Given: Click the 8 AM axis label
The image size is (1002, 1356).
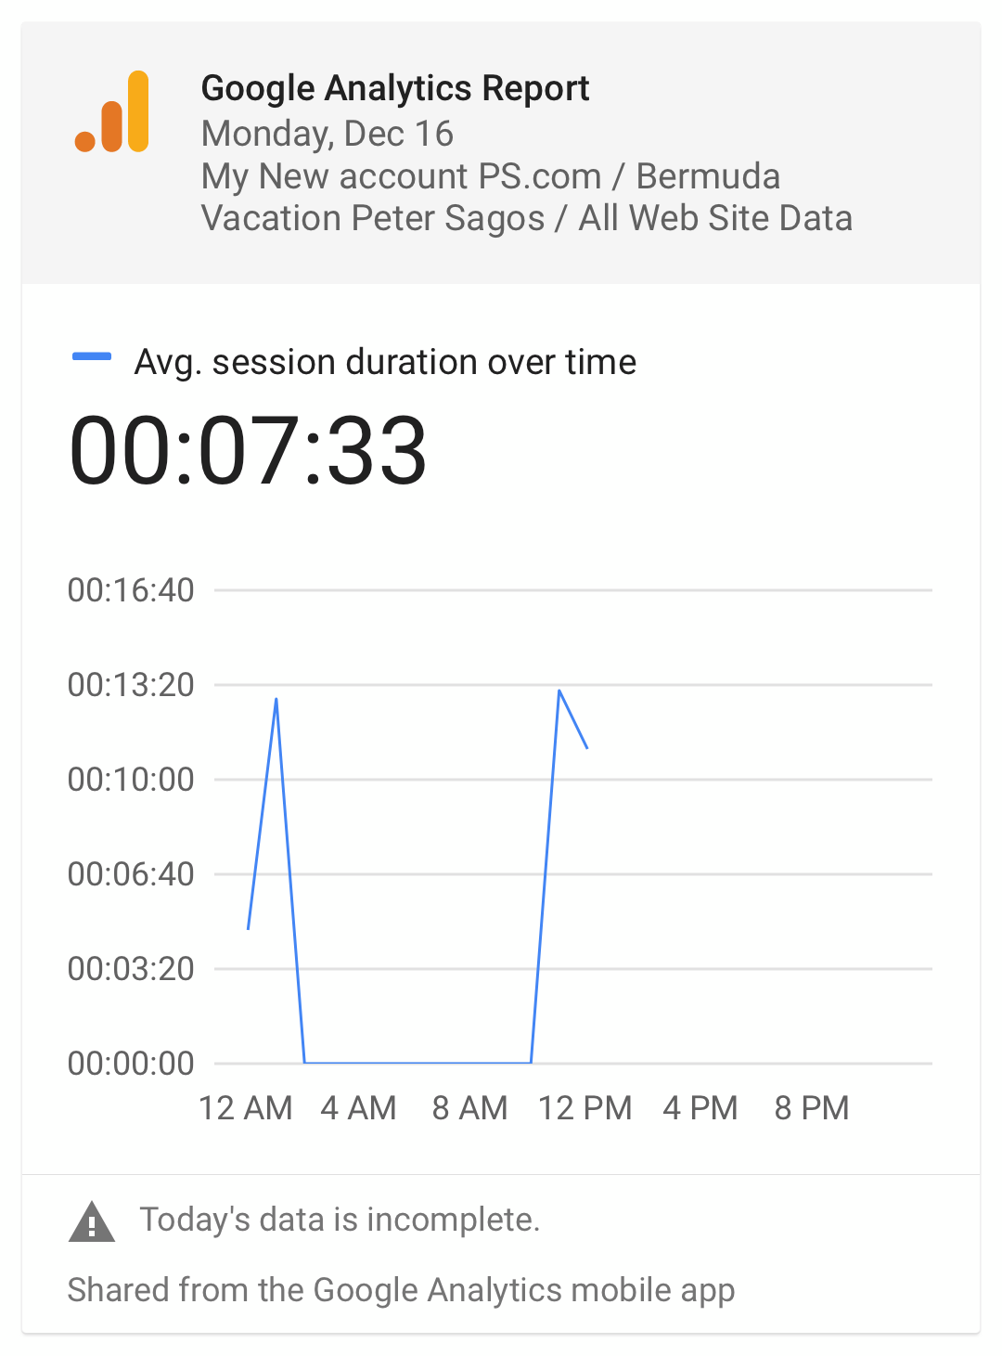Looking at the screenshot, I should (x=470, y=1108).
